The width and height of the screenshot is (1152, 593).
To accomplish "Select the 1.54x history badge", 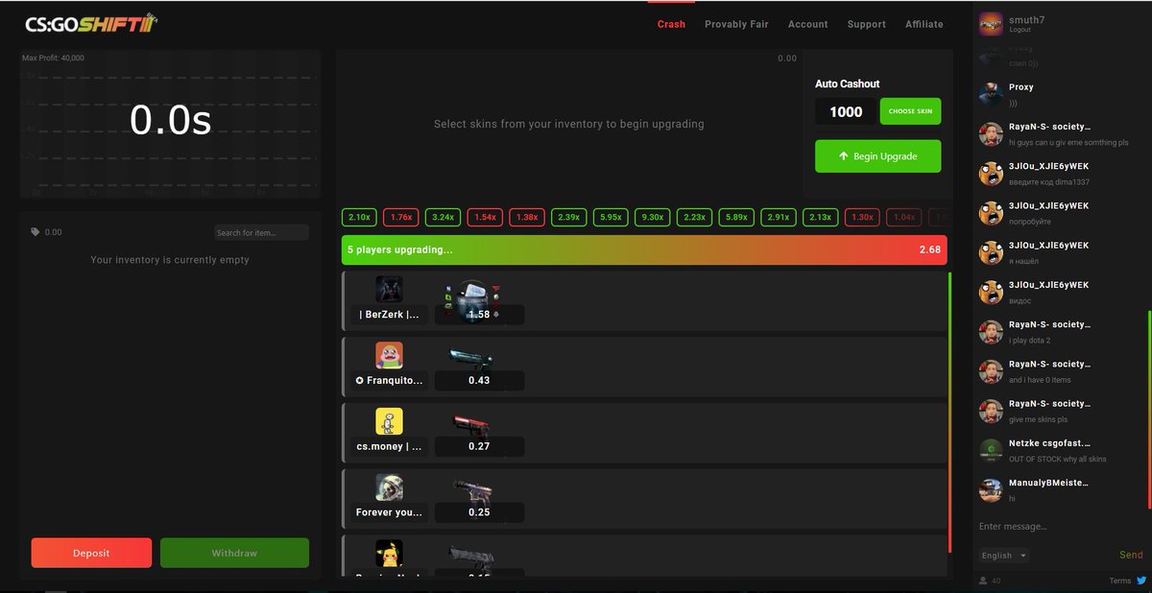I will click(x=485, y=218).
